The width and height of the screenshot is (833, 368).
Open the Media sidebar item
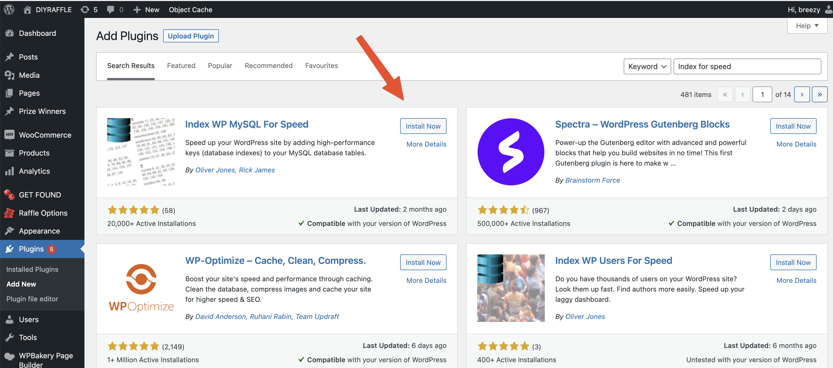pos(29,75)
